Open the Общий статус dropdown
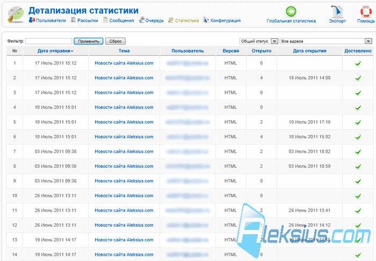The height and width of the screenshot is (261, 376). pyautogui.click(x=259, y=41)
